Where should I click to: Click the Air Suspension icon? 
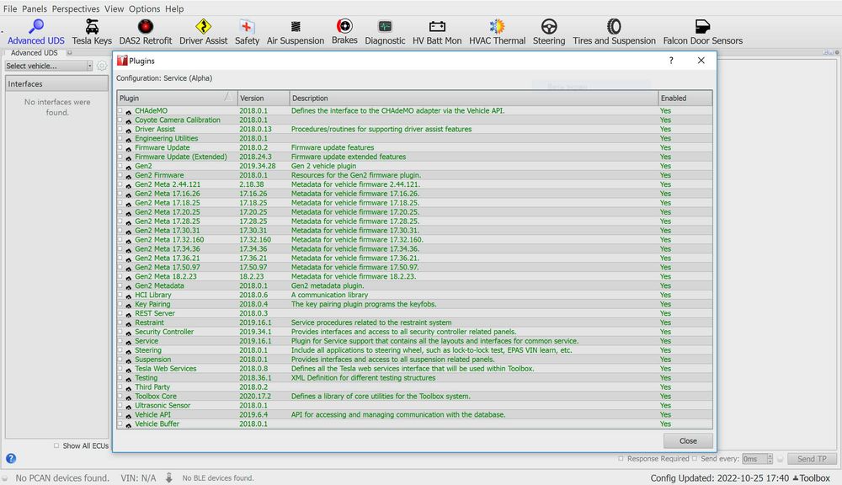pos(295,32)
